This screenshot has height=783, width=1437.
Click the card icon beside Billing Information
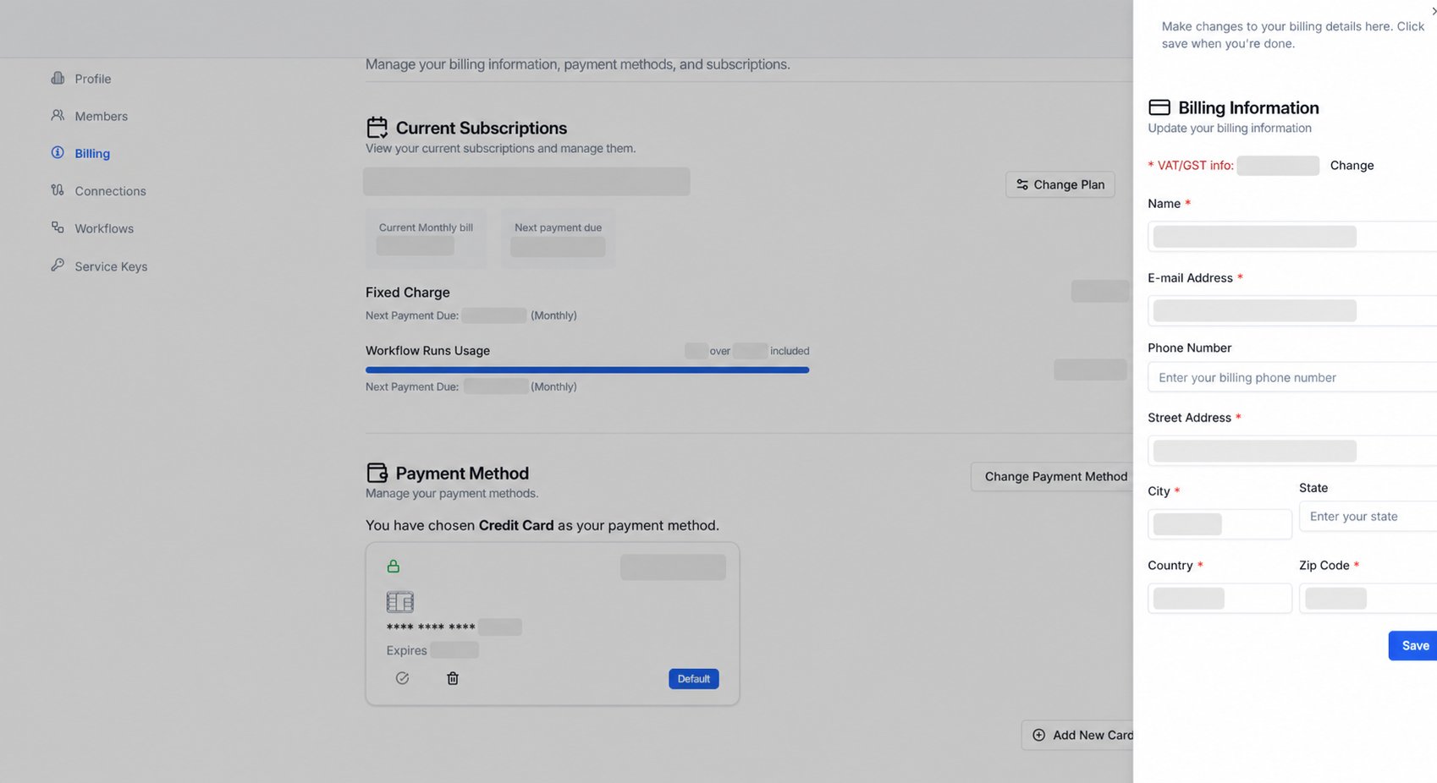pyautogui.click(x=1159, y=107)
